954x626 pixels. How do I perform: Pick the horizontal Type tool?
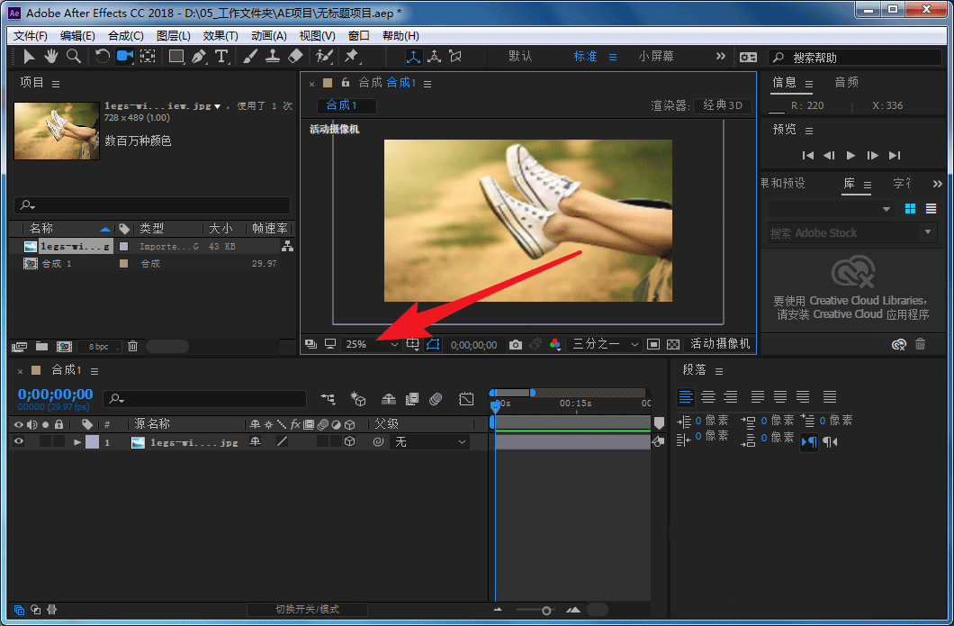click(x=221, y=56)
